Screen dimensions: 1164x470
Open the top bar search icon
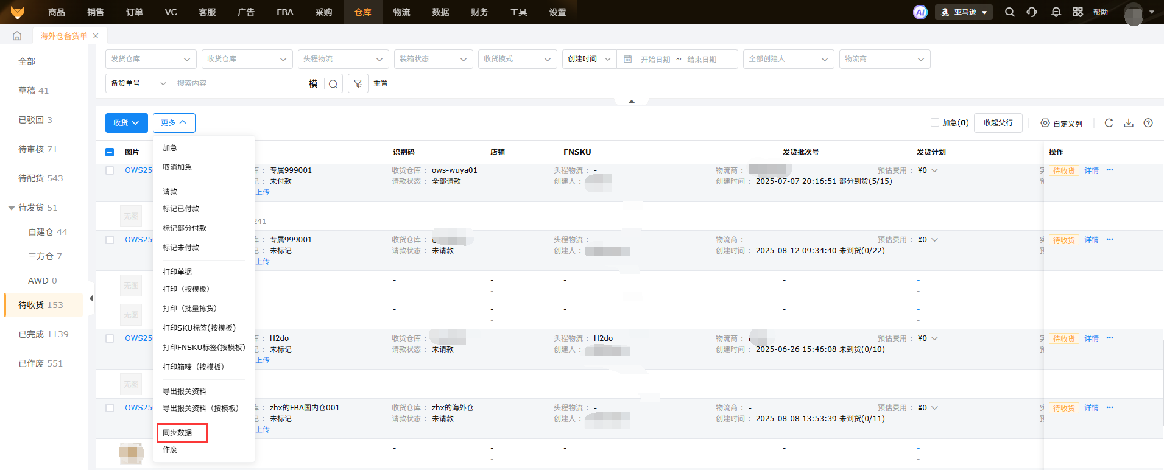(x=1009, y=12)
